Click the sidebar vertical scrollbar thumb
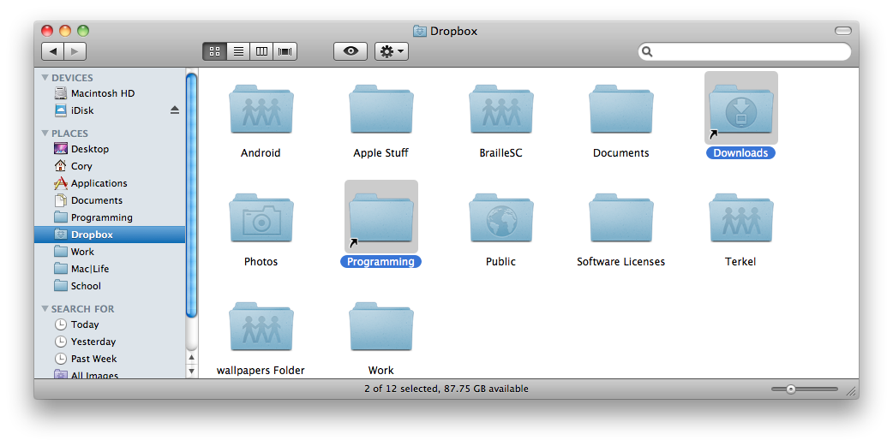The image size is (893, 446). tap(192, 194)
